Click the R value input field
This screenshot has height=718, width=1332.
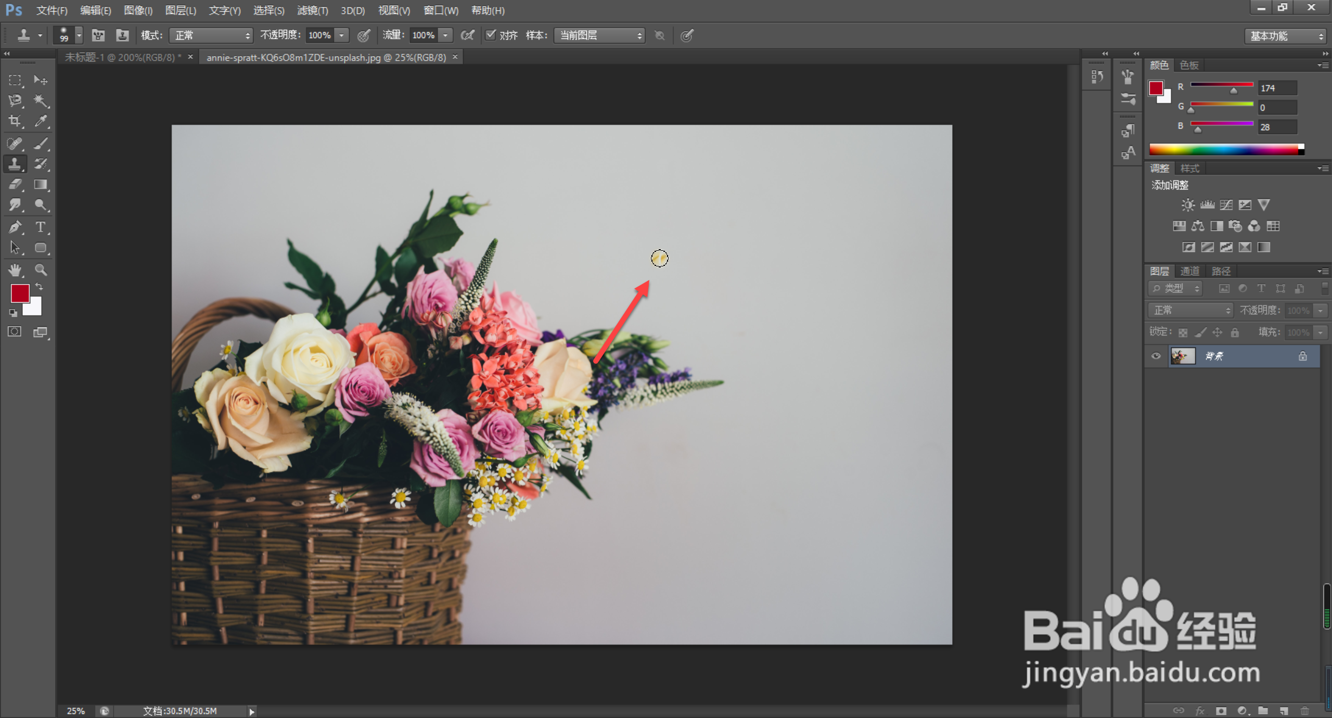1277,88
